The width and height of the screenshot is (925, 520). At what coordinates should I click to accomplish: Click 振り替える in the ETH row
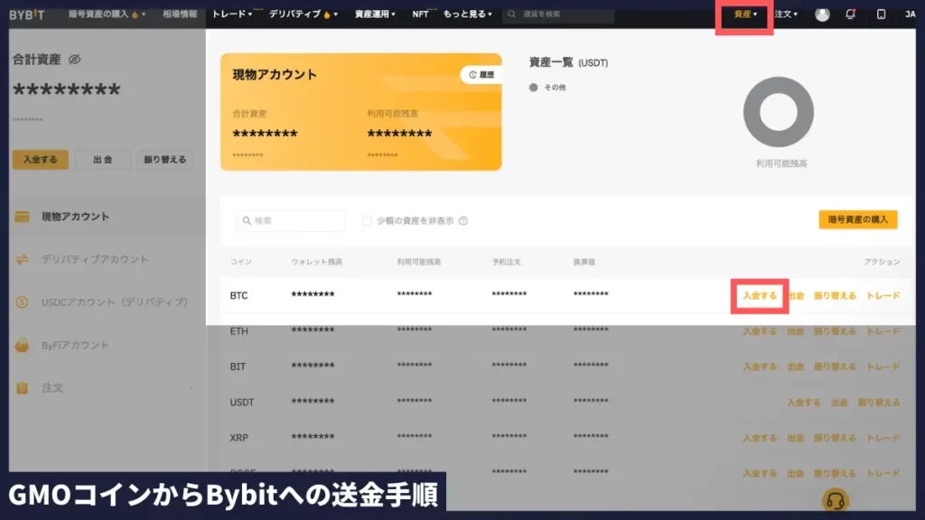click(835, 331)
